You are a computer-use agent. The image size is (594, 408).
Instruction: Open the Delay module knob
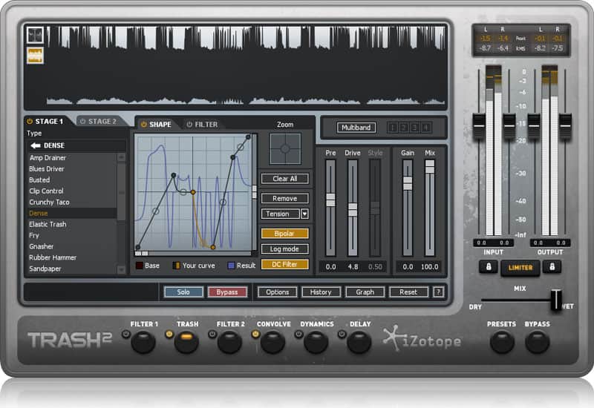359,342
